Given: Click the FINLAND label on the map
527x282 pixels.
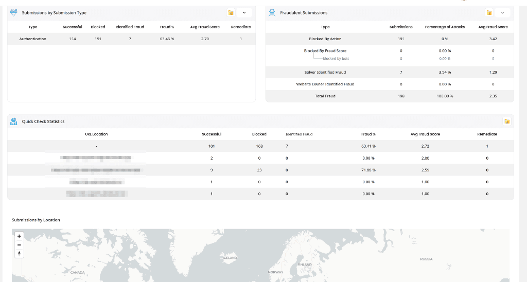Looking at the screenshot, I should (x=305, y=265).
